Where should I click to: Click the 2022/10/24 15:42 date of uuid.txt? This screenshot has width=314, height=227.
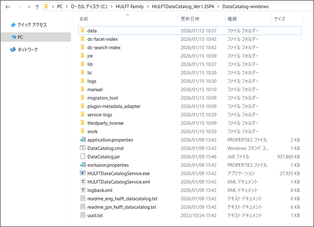coord(198,215)
